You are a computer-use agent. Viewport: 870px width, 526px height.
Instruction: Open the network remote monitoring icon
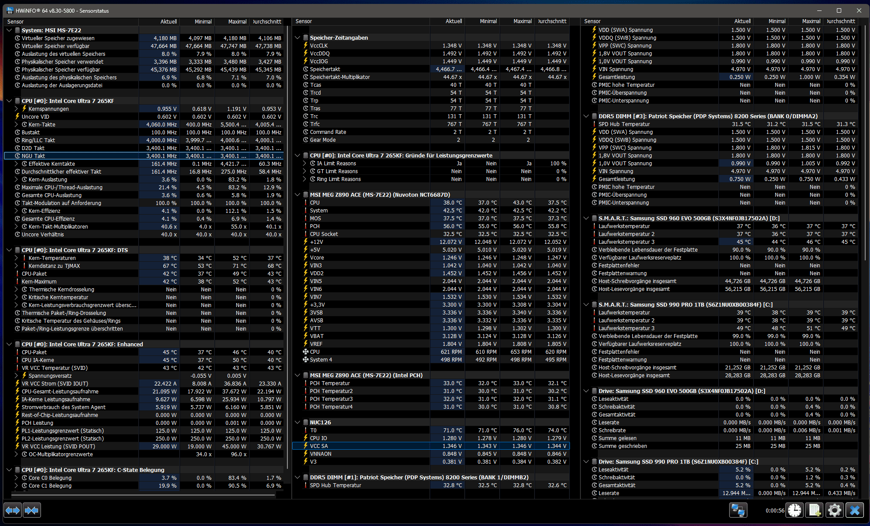(738, 510)
